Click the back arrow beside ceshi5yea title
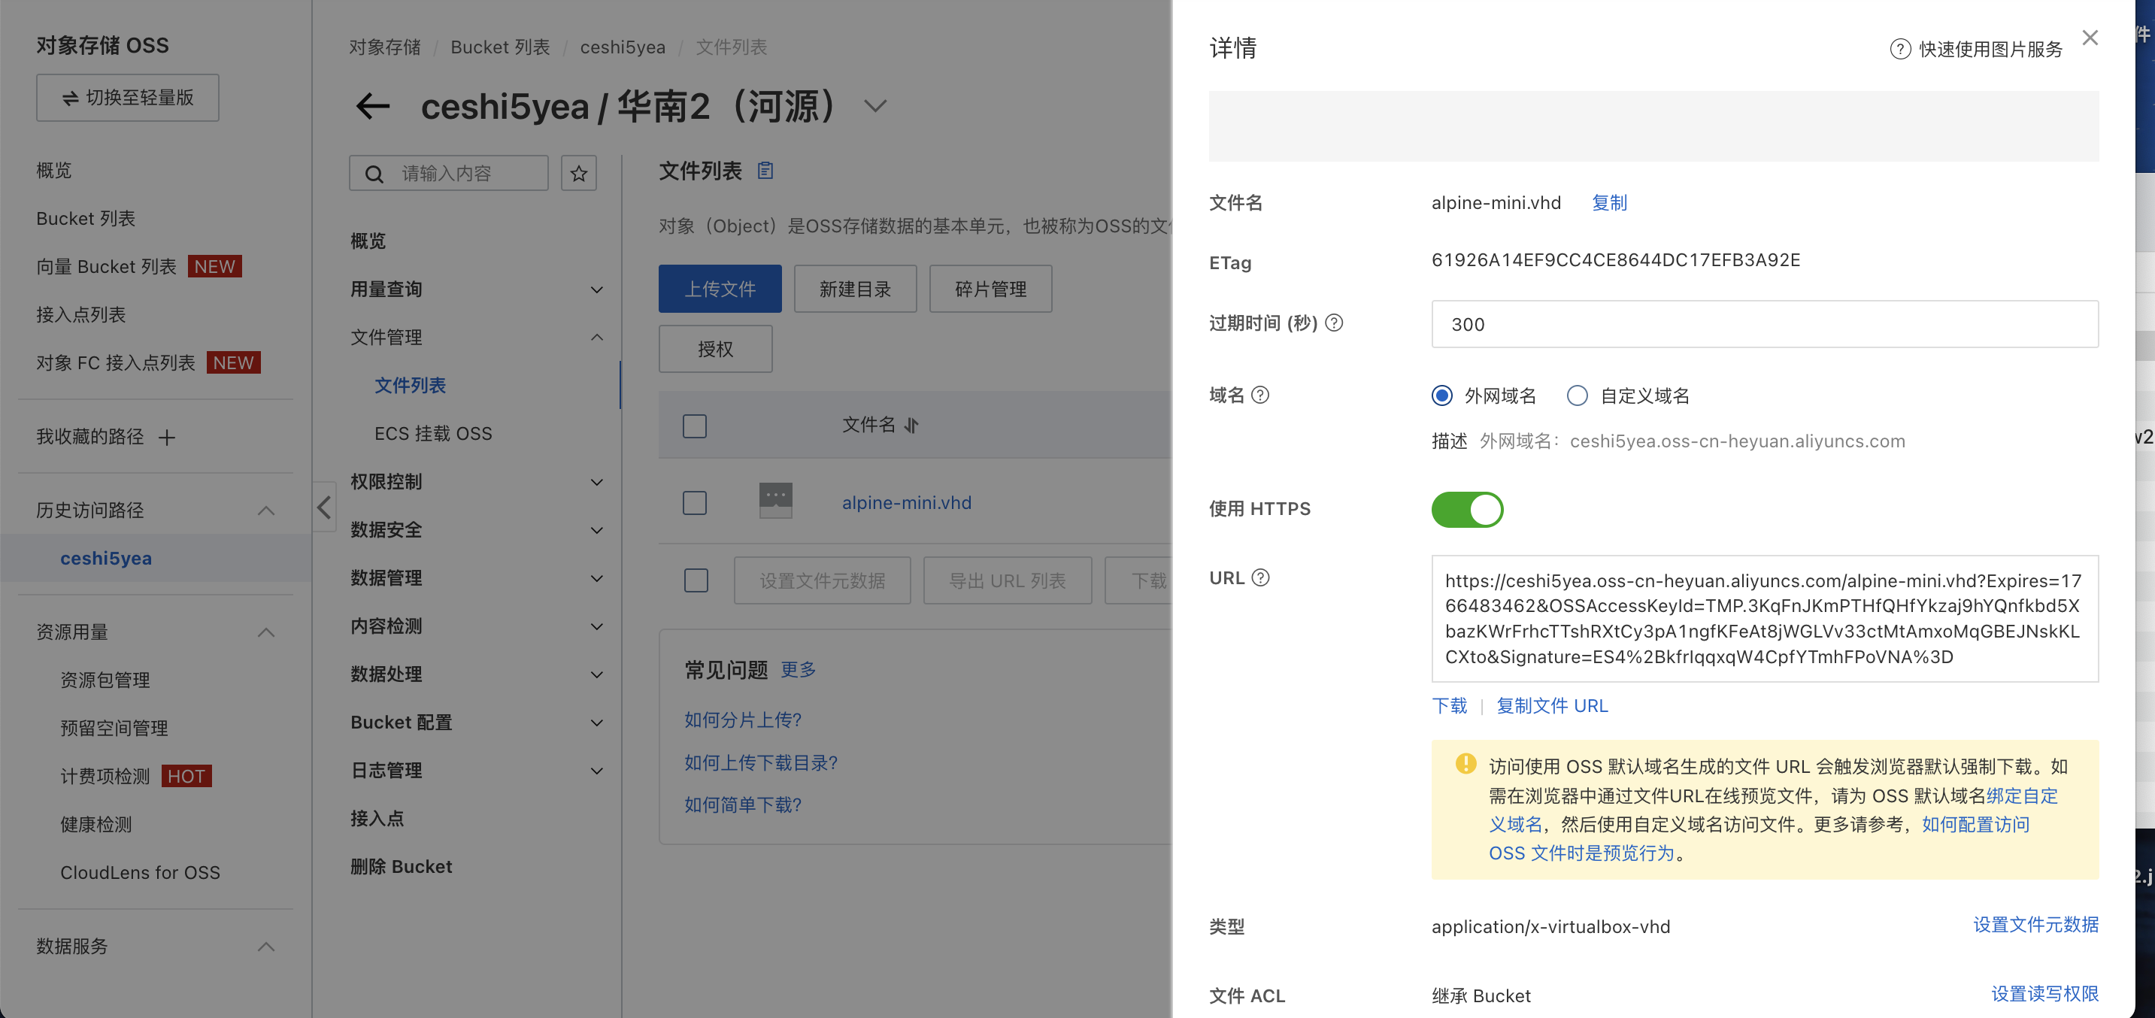This screenshot has height=1018, width=2155. click(372, 106)
